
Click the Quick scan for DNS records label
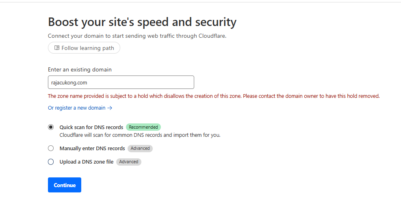pos(91,127)
